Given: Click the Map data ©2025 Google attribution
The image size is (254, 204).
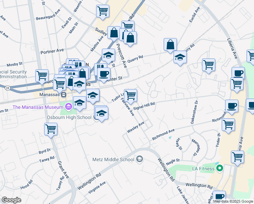Looking at the screenshot, I should (x=233, y=202).
